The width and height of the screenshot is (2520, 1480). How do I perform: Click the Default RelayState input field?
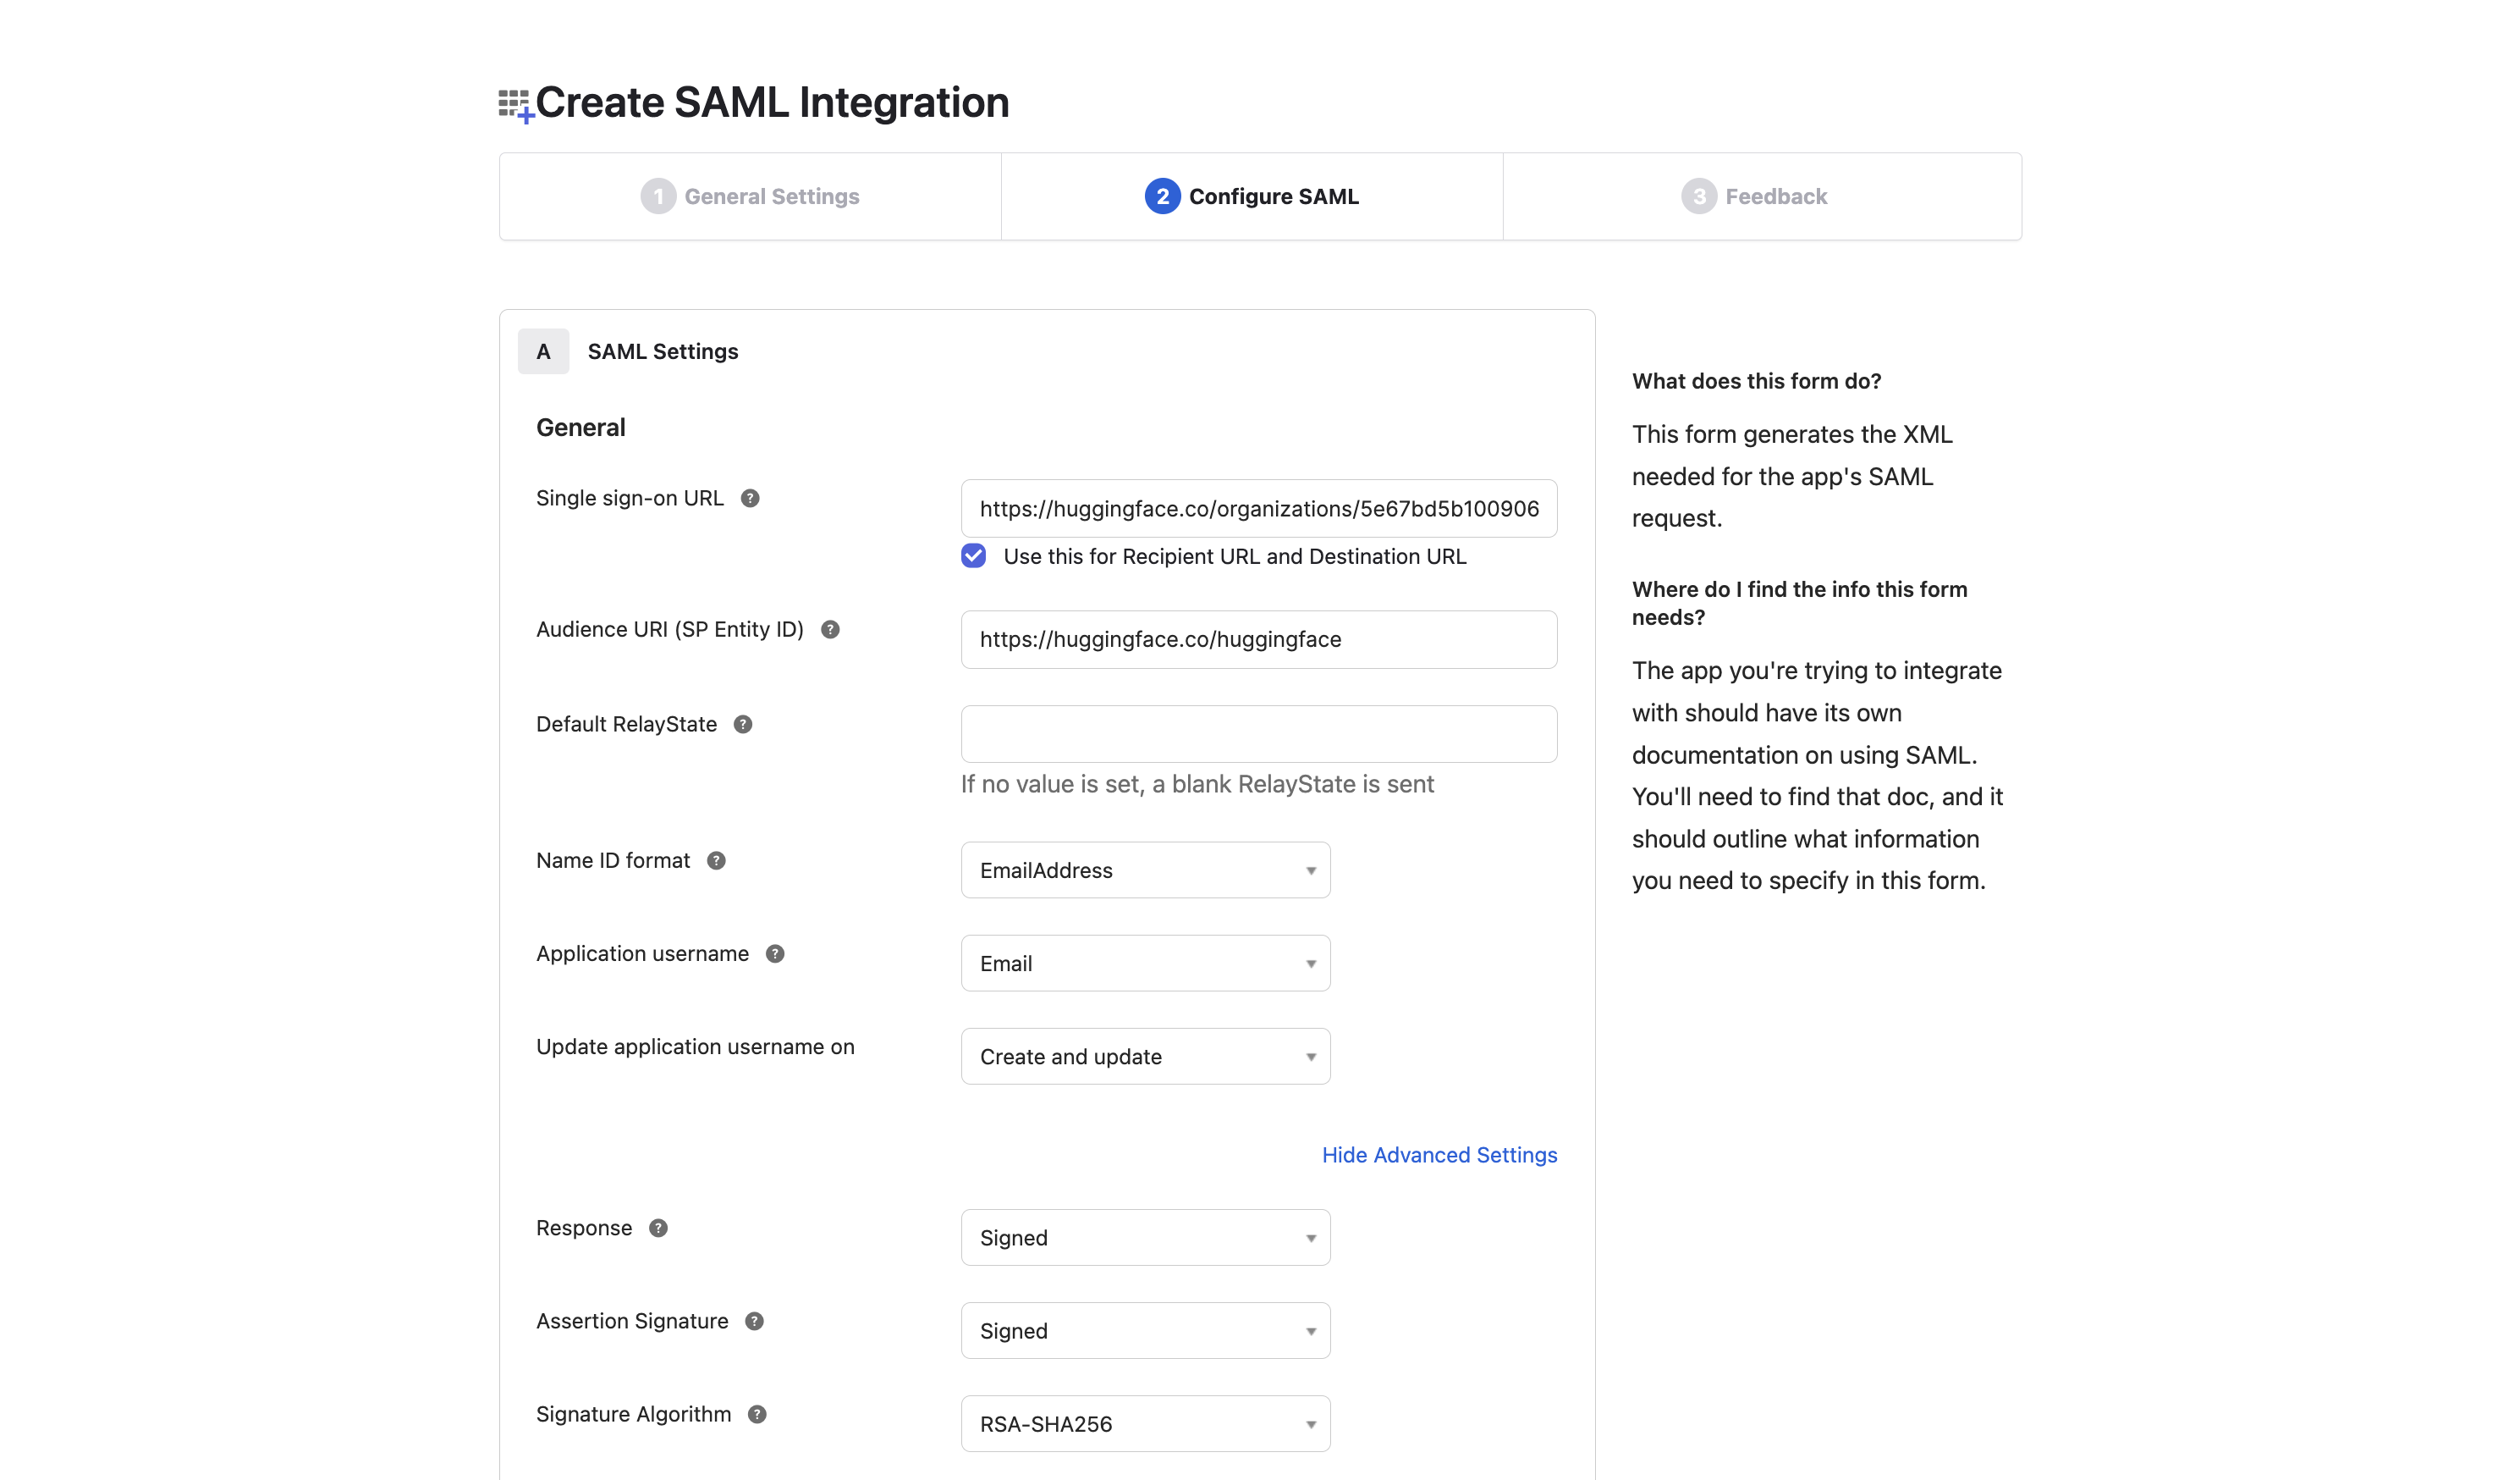pos(1258,733)
